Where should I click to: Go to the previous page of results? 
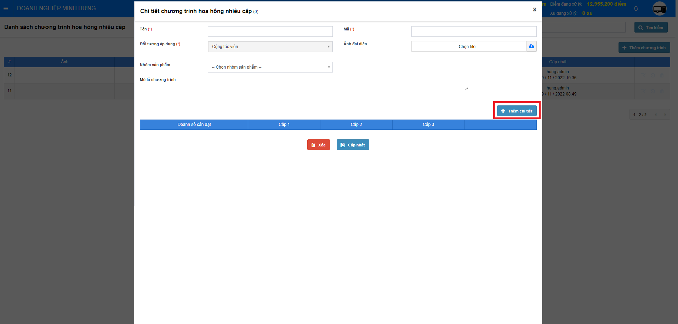(656, 115)
